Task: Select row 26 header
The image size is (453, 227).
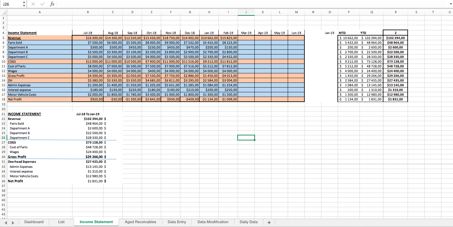Action: (3, 138)
